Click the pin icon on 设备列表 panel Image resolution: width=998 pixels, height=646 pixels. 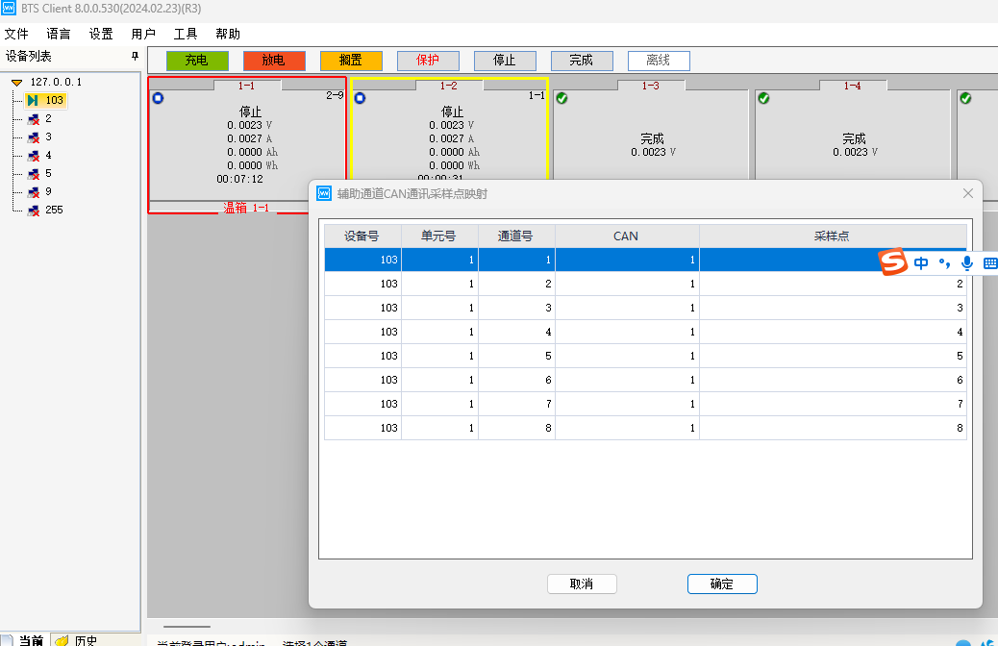pos(135,56)
